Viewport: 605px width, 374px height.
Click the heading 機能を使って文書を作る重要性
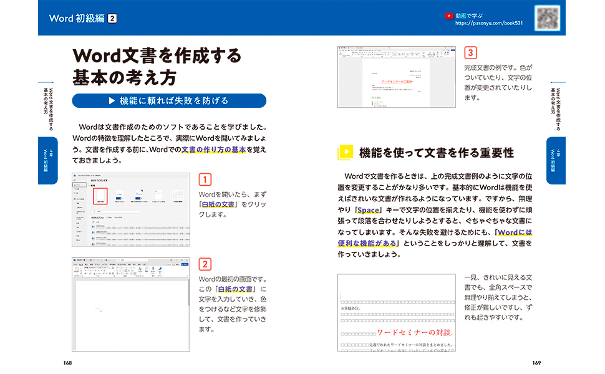click(437, 153)
